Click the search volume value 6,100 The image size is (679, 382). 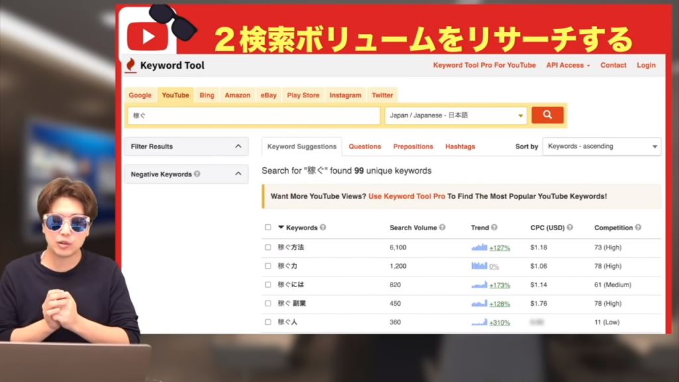click(x=398, y=247)
